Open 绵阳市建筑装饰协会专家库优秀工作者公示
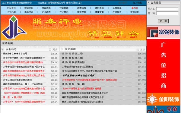The width and height of the screenshot is (181, 113). click(83, 97)
